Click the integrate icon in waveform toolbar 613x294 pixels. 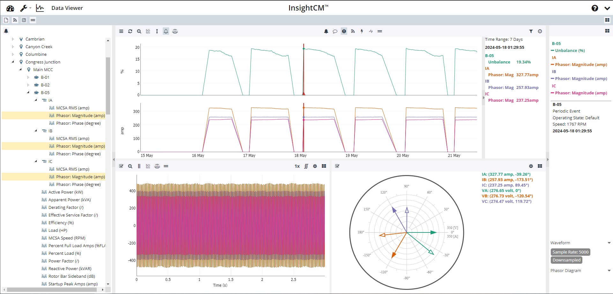coord(306,166)
